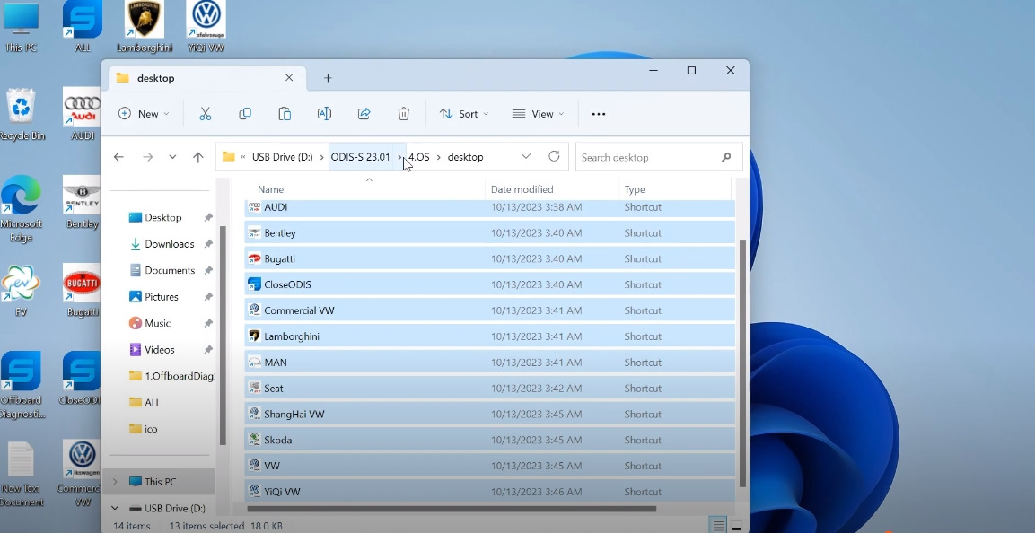Open recent locations dropdown arrow
The width and height of the screenshot is (1035, 533).
tap(172, 157)
